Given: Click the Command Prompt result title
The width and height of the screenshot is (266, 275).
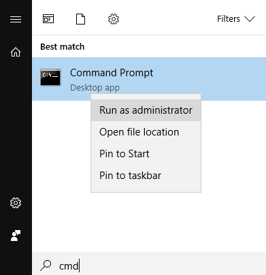Looking at the screenshot, I should (x=112, y=73).
